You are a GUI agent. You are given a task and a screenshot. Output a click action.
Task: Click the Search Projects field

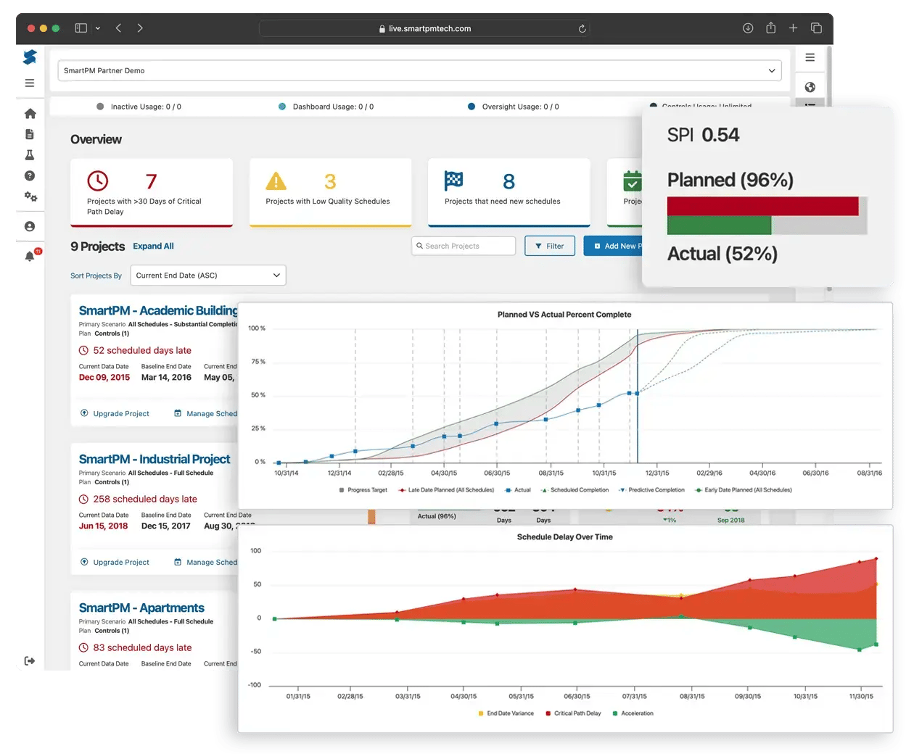tap(464, 246)
